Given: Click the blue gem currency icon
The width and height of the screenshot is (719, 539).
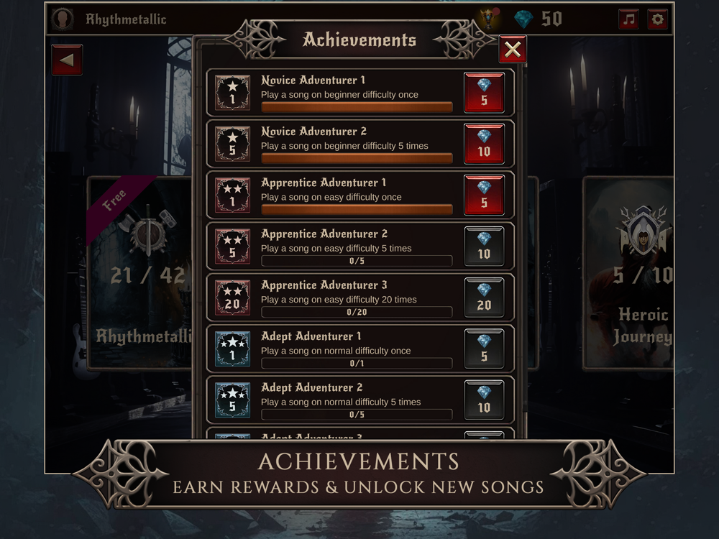Looking at the screenshot, I should coord(523,19).
